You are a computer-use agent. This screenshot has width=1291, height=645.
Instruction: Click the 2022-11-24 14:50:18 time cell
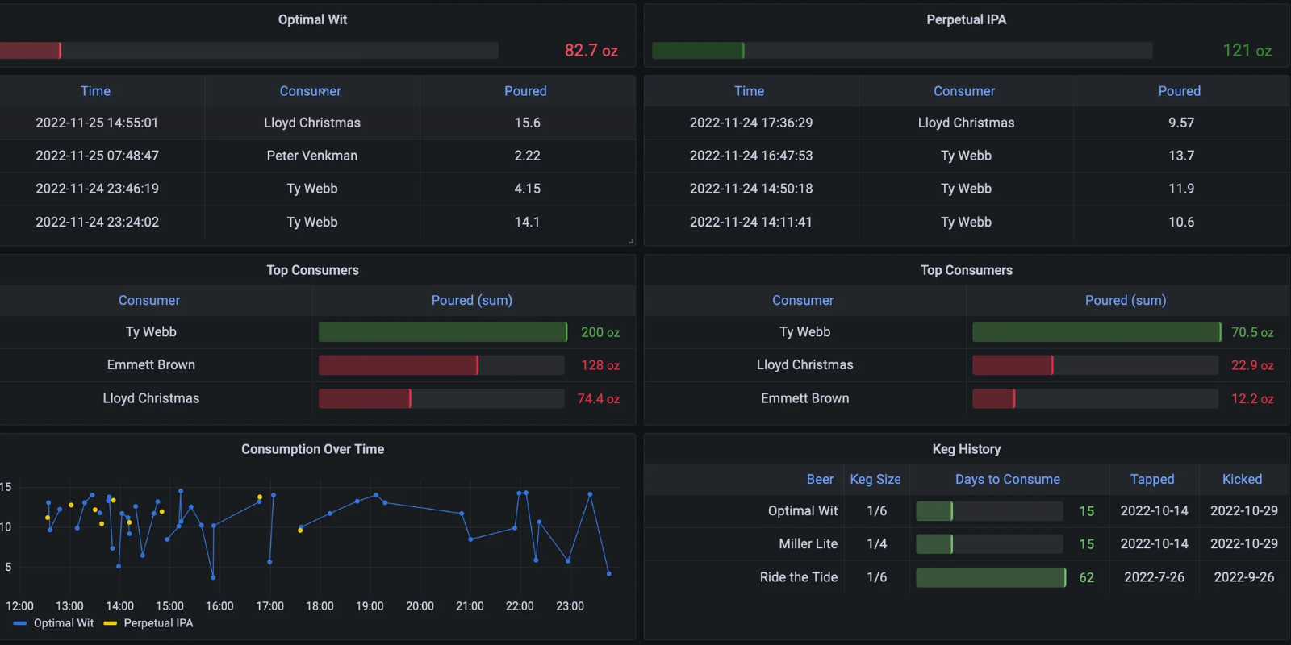[750, 189]
